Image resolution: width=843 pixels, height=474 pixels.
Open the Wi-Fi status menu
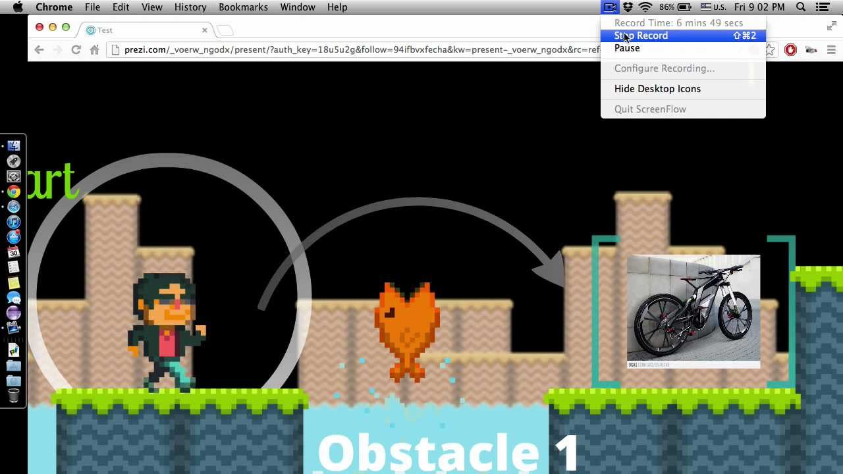point(645,7)
